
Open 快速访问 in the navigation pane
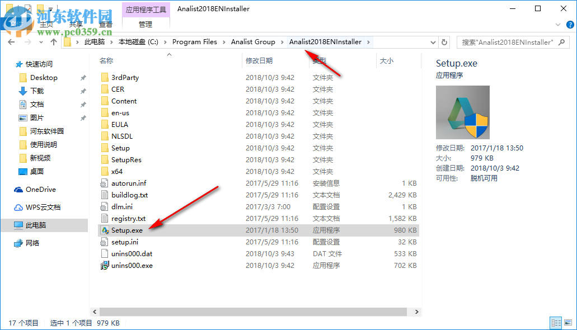(x=39, y=64)
